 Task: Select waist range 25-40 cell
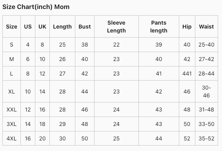pos(206,45)
